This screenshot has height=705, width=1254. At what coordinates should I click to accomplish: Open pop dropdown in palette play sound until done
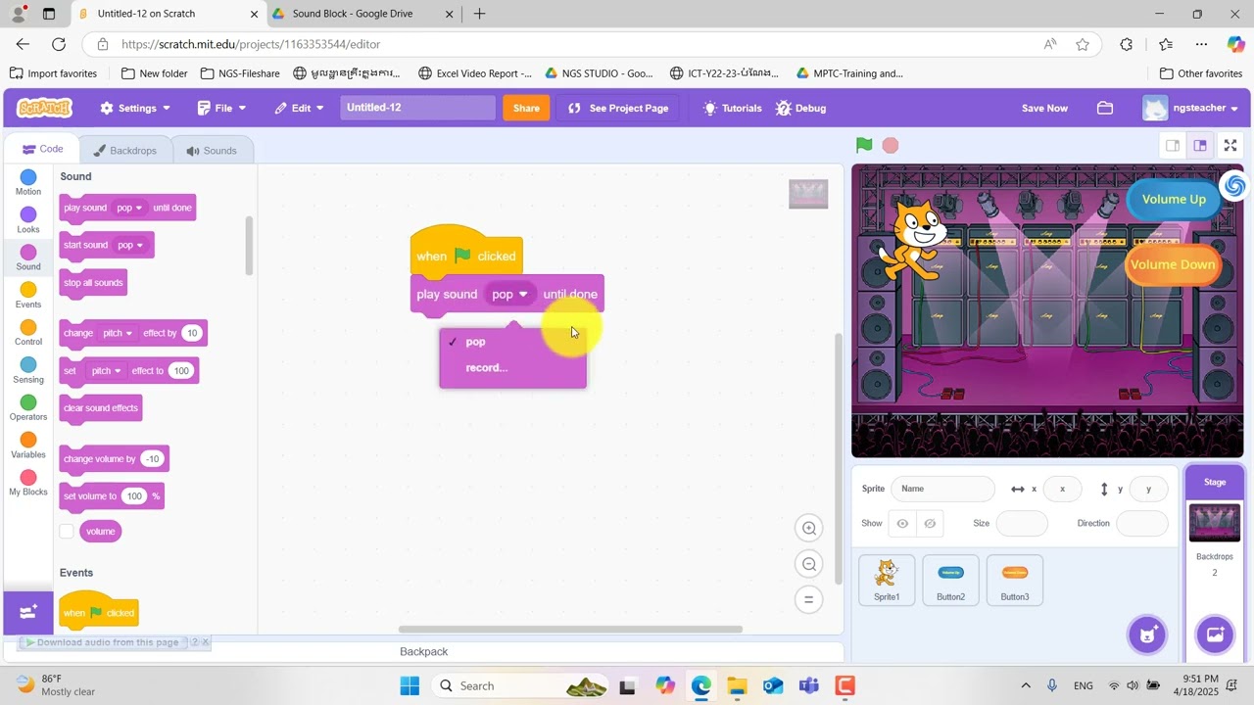coord(129,208)
